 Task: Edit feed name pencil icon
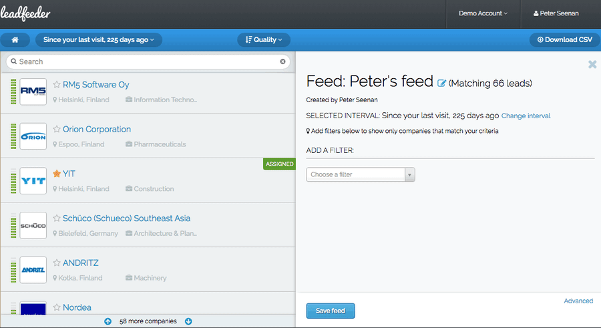[x=441, y=84]
